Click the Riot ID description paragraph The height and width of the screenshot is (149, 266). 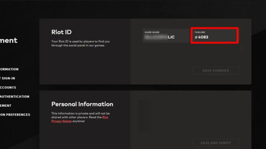[81, 43]
